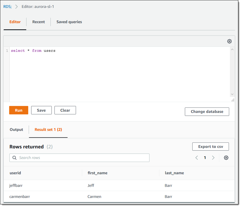
Task: Click the editor resize handle
Action: (x=233, y=100)
